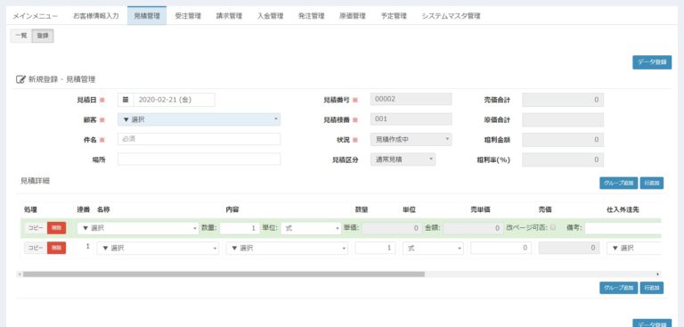Switch to the 請求管理 tab
The height and width of the screenshot is (327, 684).
(x=229, y=16)
